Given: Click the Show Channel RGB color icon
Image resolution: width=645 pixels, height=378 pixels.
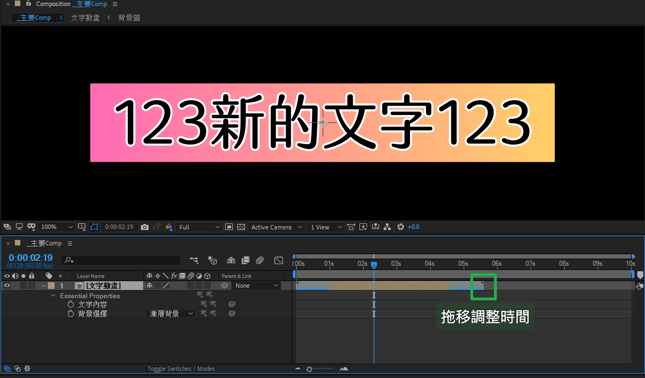Looking at the screenshot, I should tap(169, 227).
